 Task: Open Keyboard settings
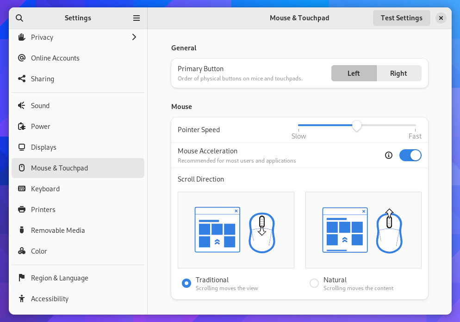point(78,188)
